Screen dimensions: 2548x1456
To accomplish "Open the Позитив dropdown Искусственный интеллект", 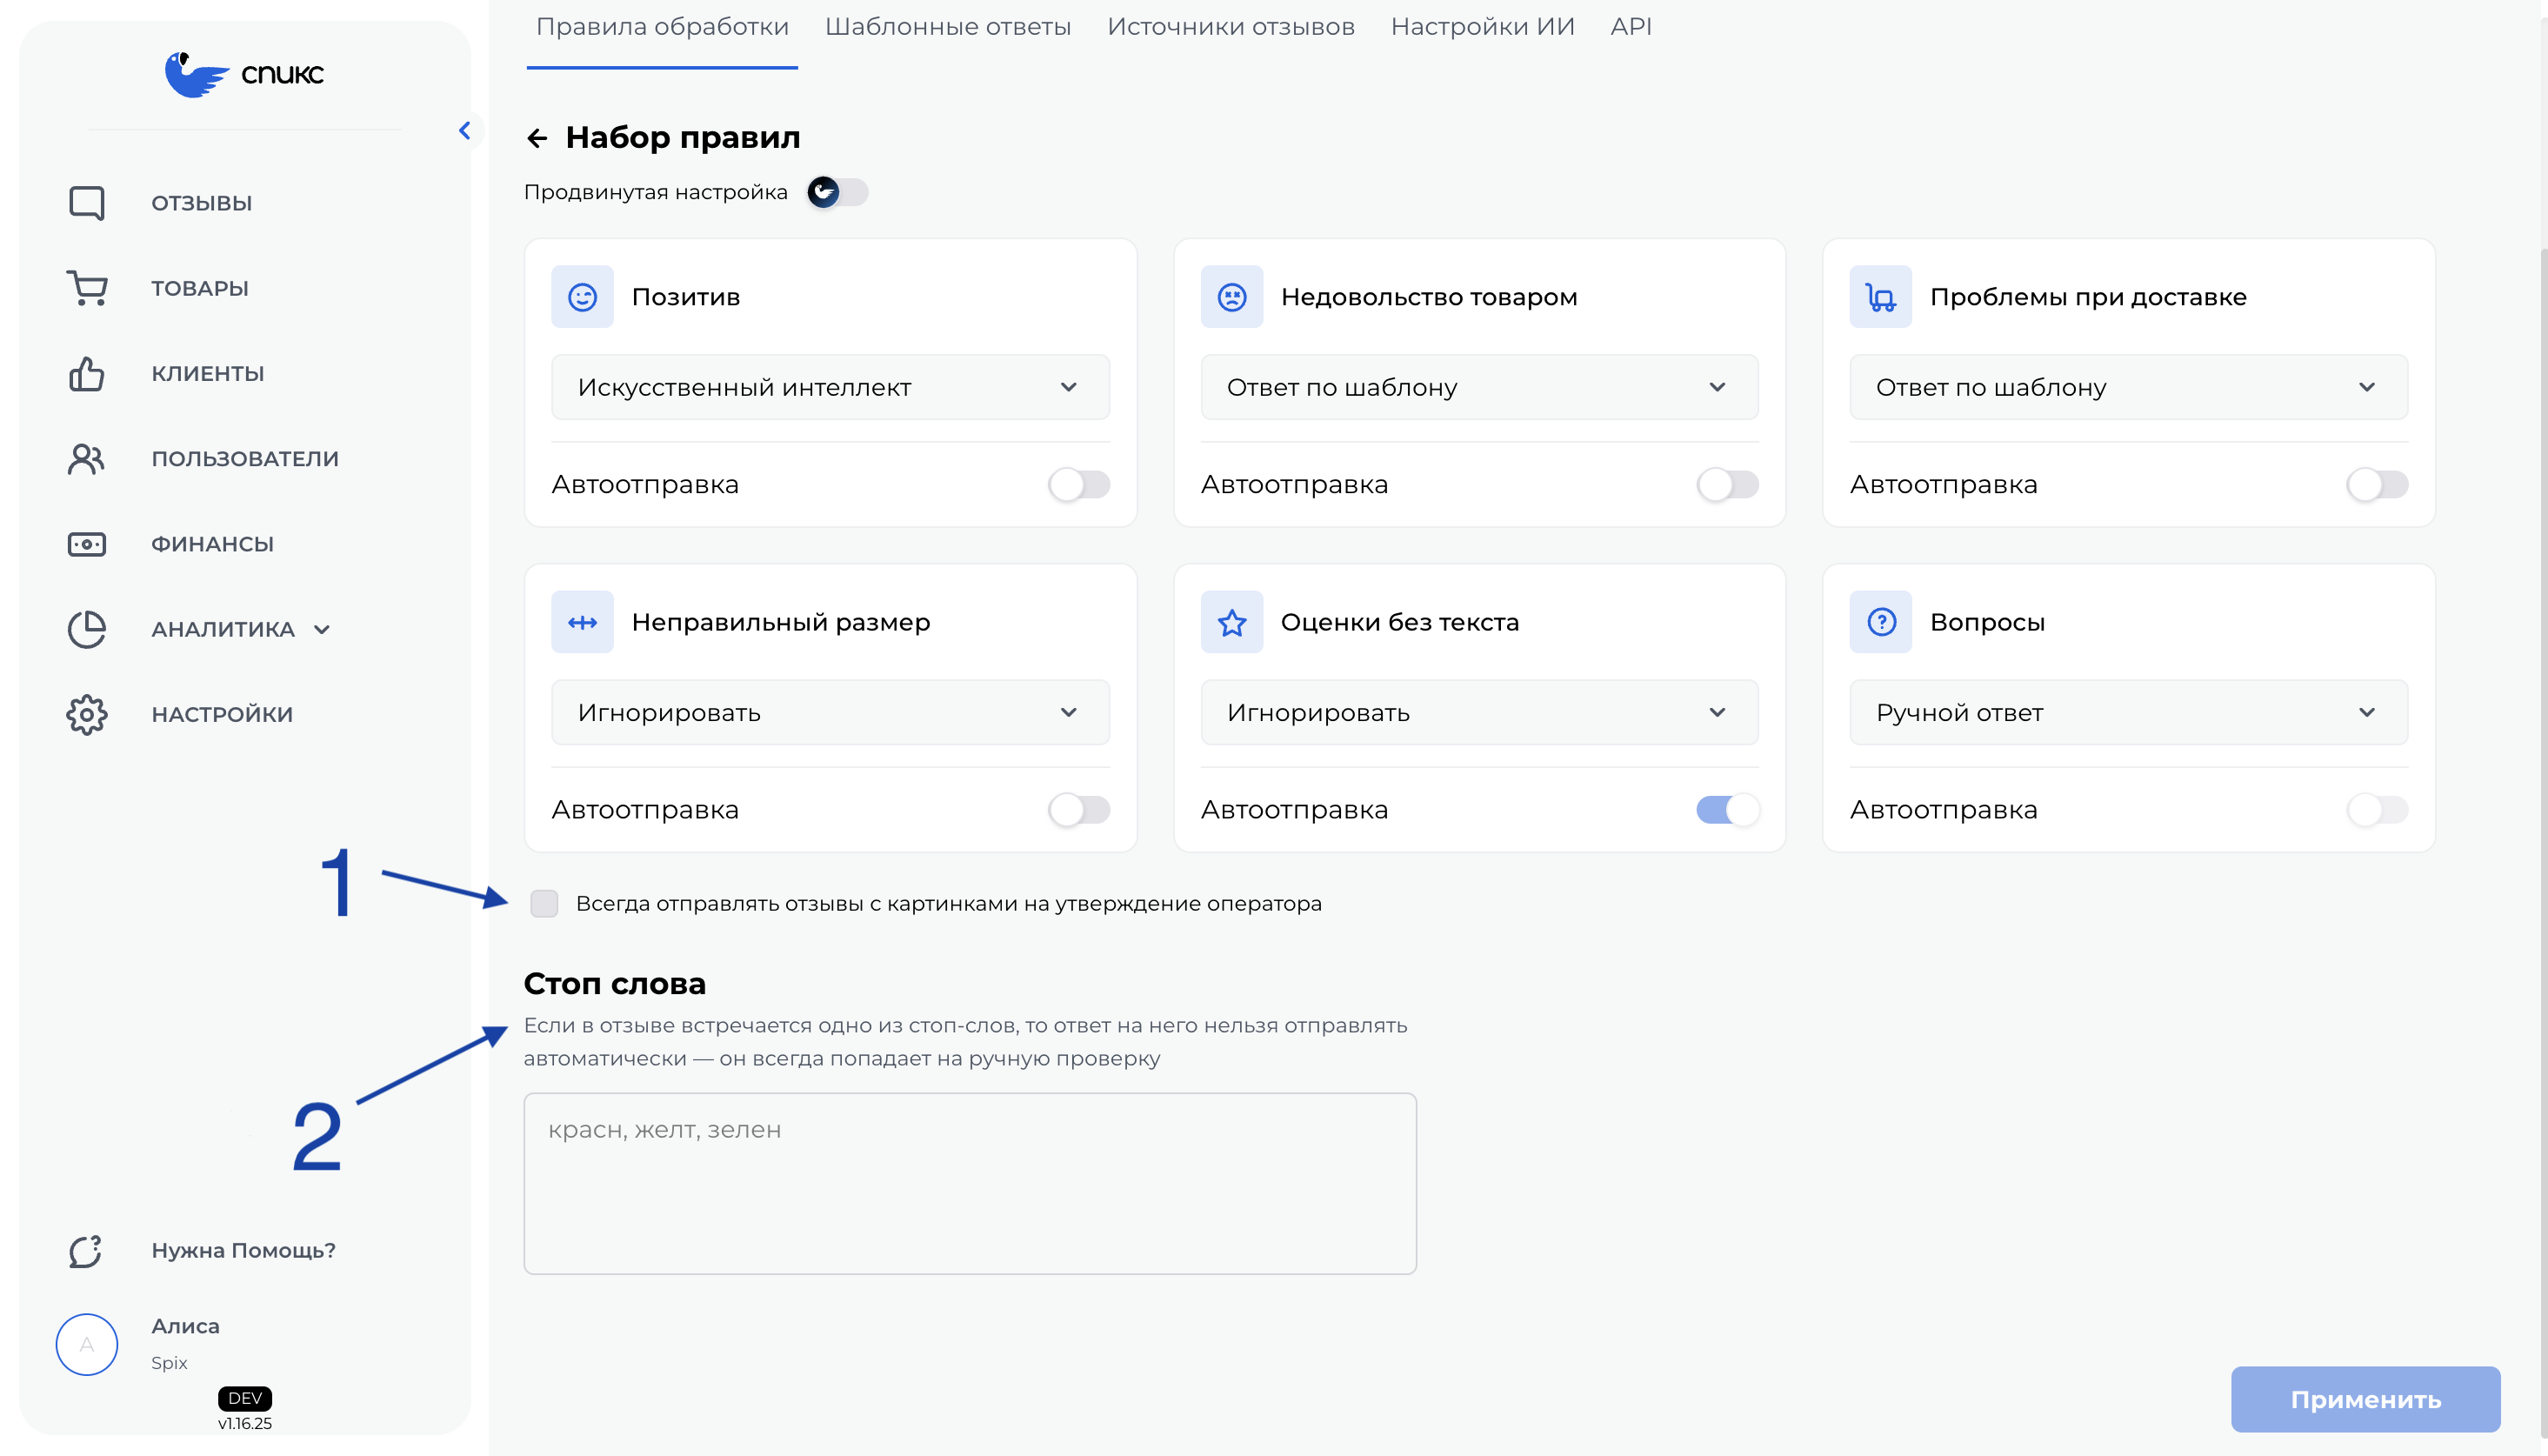I will click(830, 387).
